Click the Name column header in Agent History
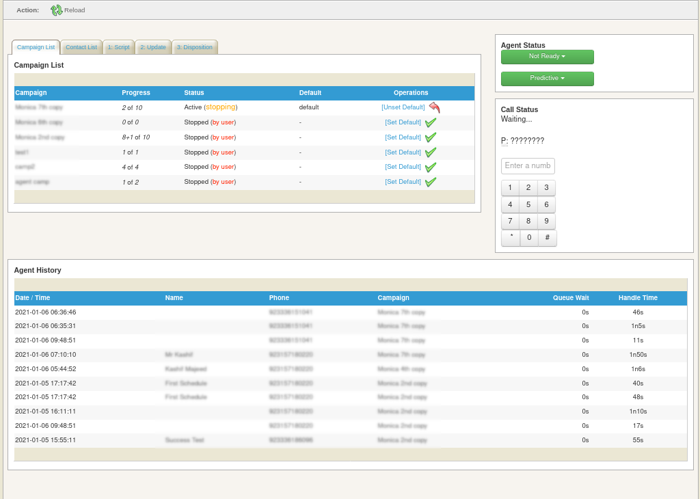 coord(174,298)
